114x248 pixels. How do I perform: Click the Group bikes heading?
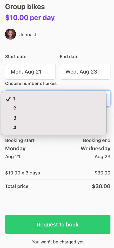click(25, 7)
